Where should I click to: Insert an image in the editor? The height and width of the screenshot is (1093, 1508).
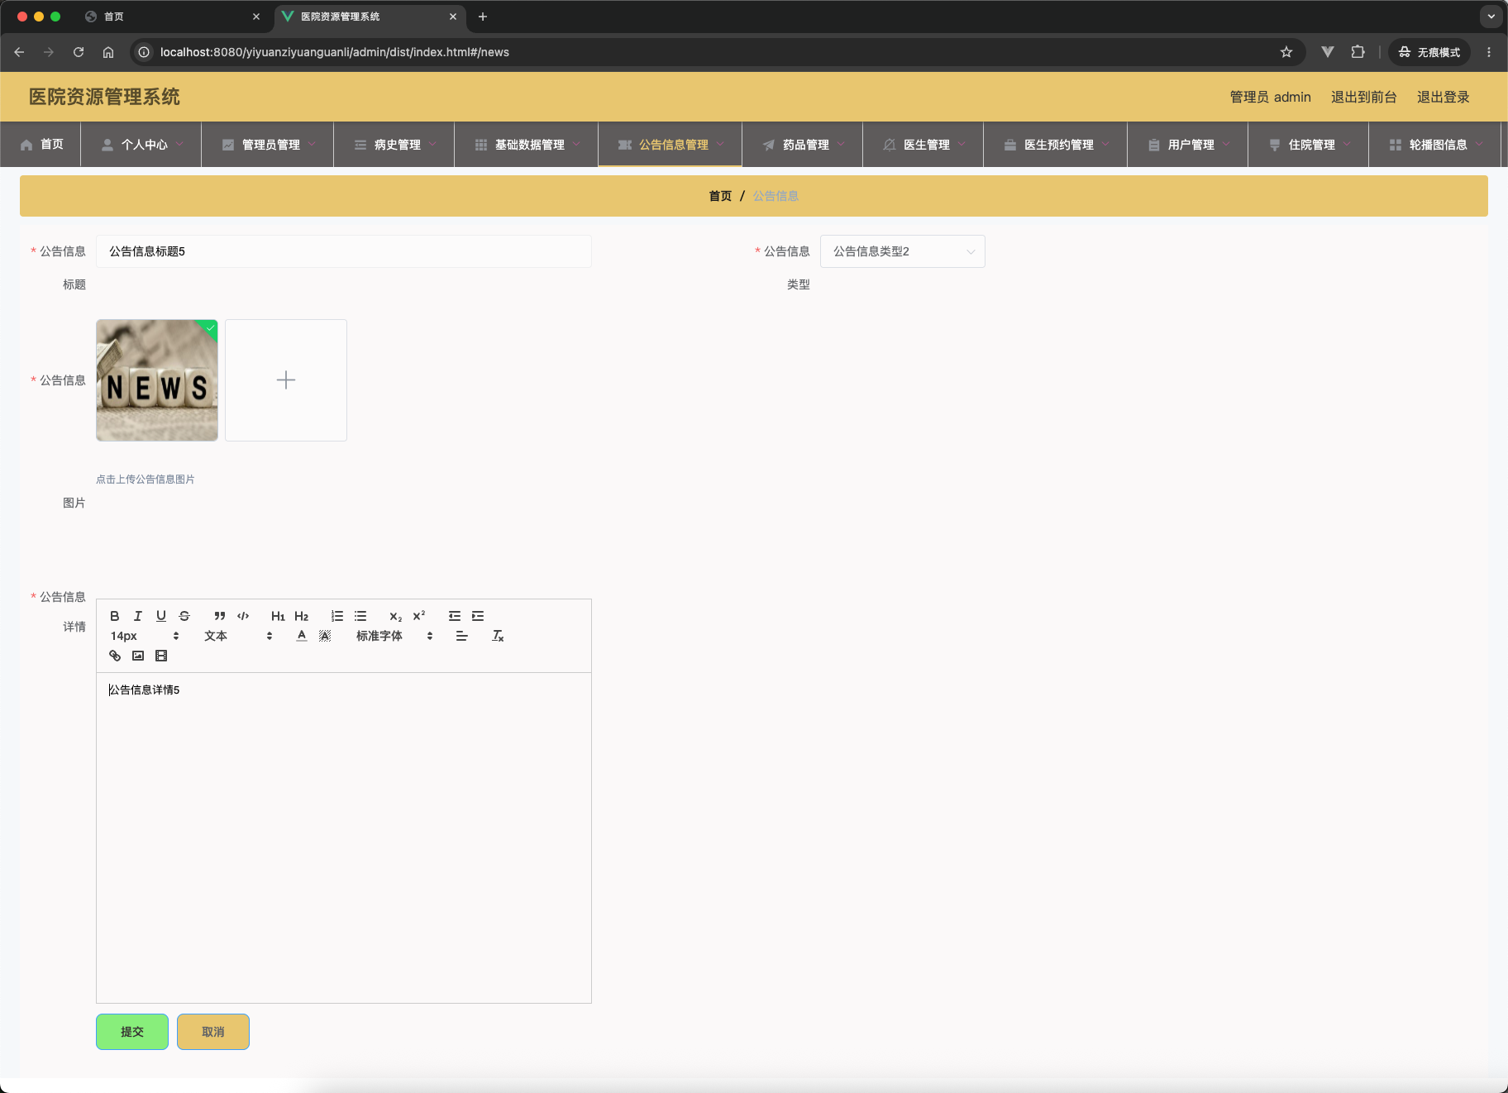pos(138,656)
